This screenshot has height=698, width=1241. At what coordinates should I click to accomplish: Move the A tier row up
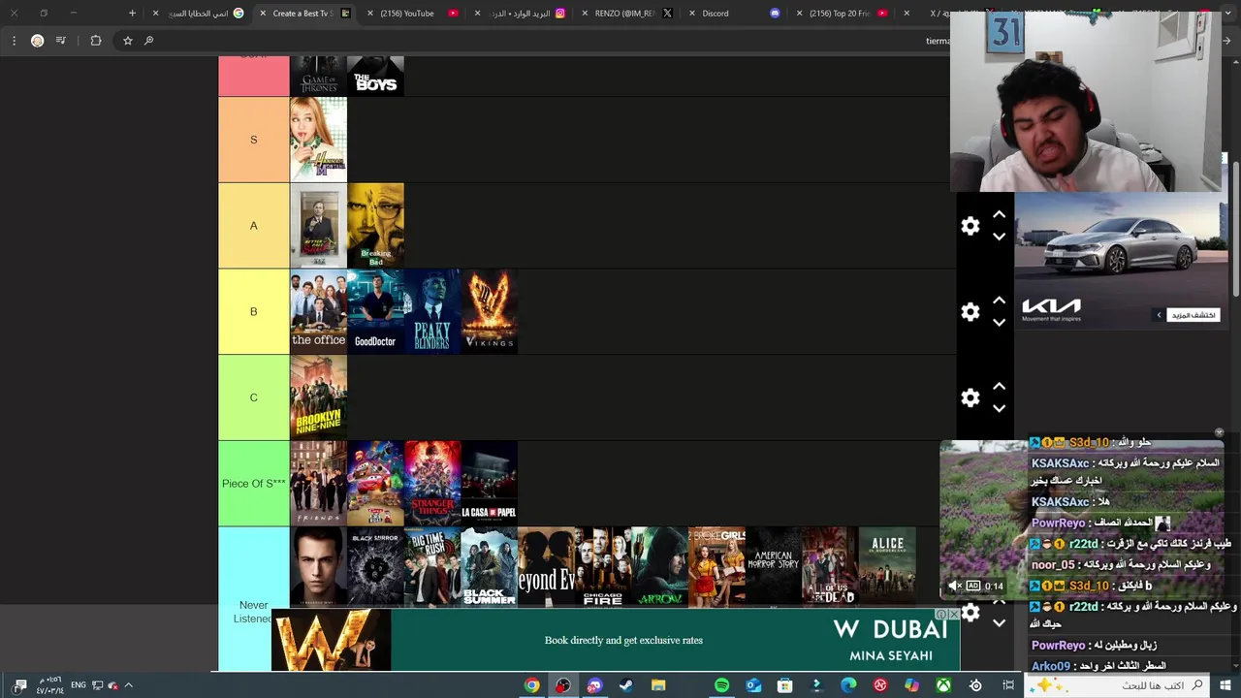pos(1000,215)
